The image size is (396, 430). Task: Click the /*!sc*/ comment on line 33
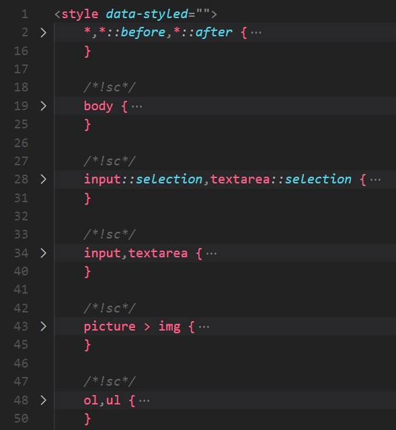[x=110, y=234]
